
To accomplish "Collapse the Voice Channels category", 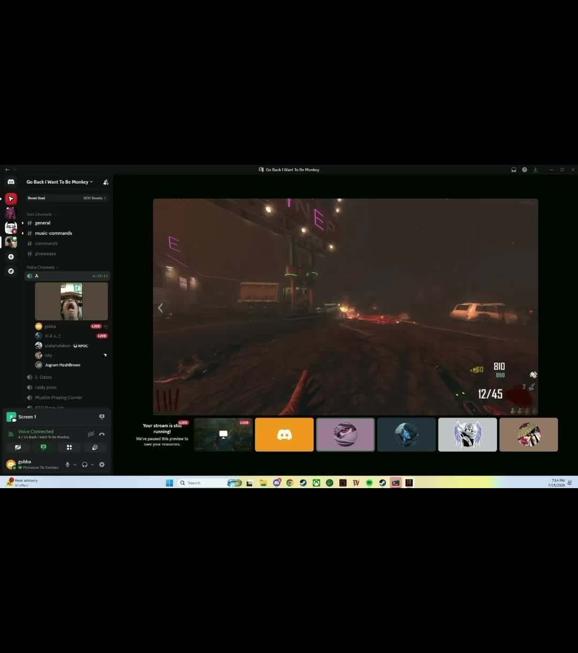I will 42,267.
